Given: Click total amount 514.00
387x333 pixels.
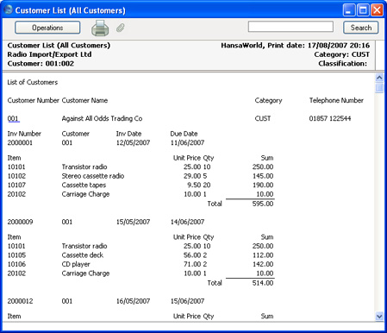Looking at the screenshot, I should click(263, 283).
